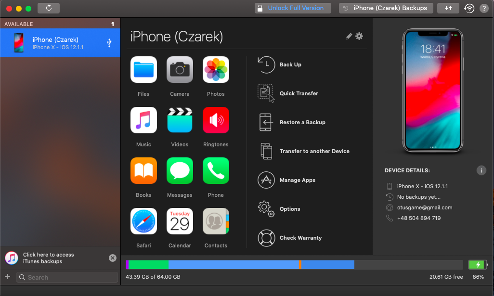The height and width of the screenshot is (296, 494).
Task: Show extra device details with the info icon
Action: point(481,170)
